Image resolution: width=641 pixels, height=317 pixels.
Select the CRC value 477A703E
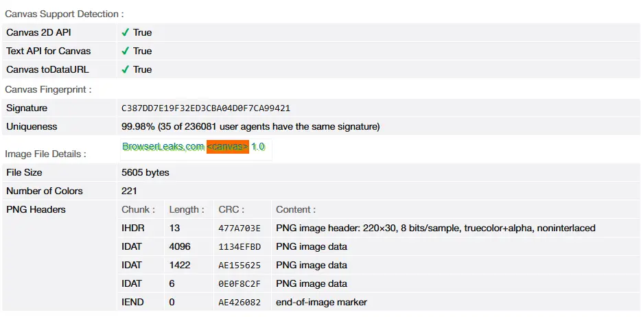pyautogui.click(x=240, y=228)
